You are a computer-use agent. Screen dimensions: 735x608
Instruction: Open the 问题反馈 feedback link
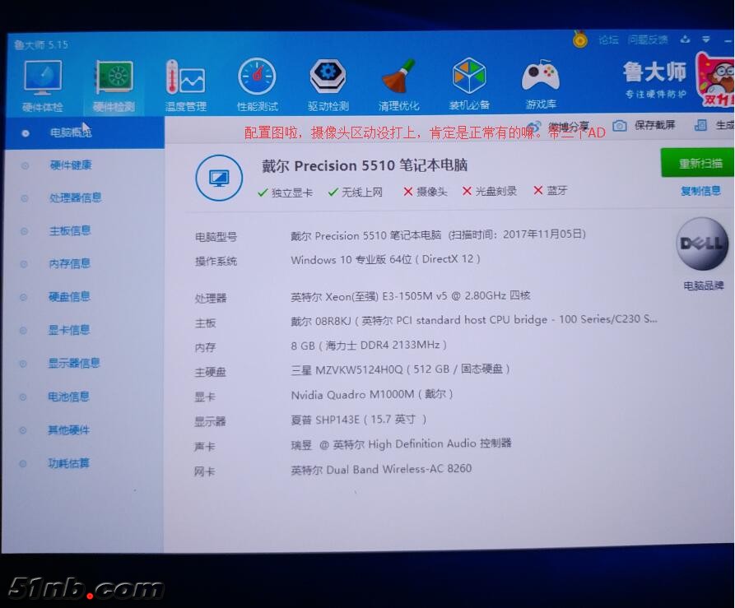click(x=648, y=39)
